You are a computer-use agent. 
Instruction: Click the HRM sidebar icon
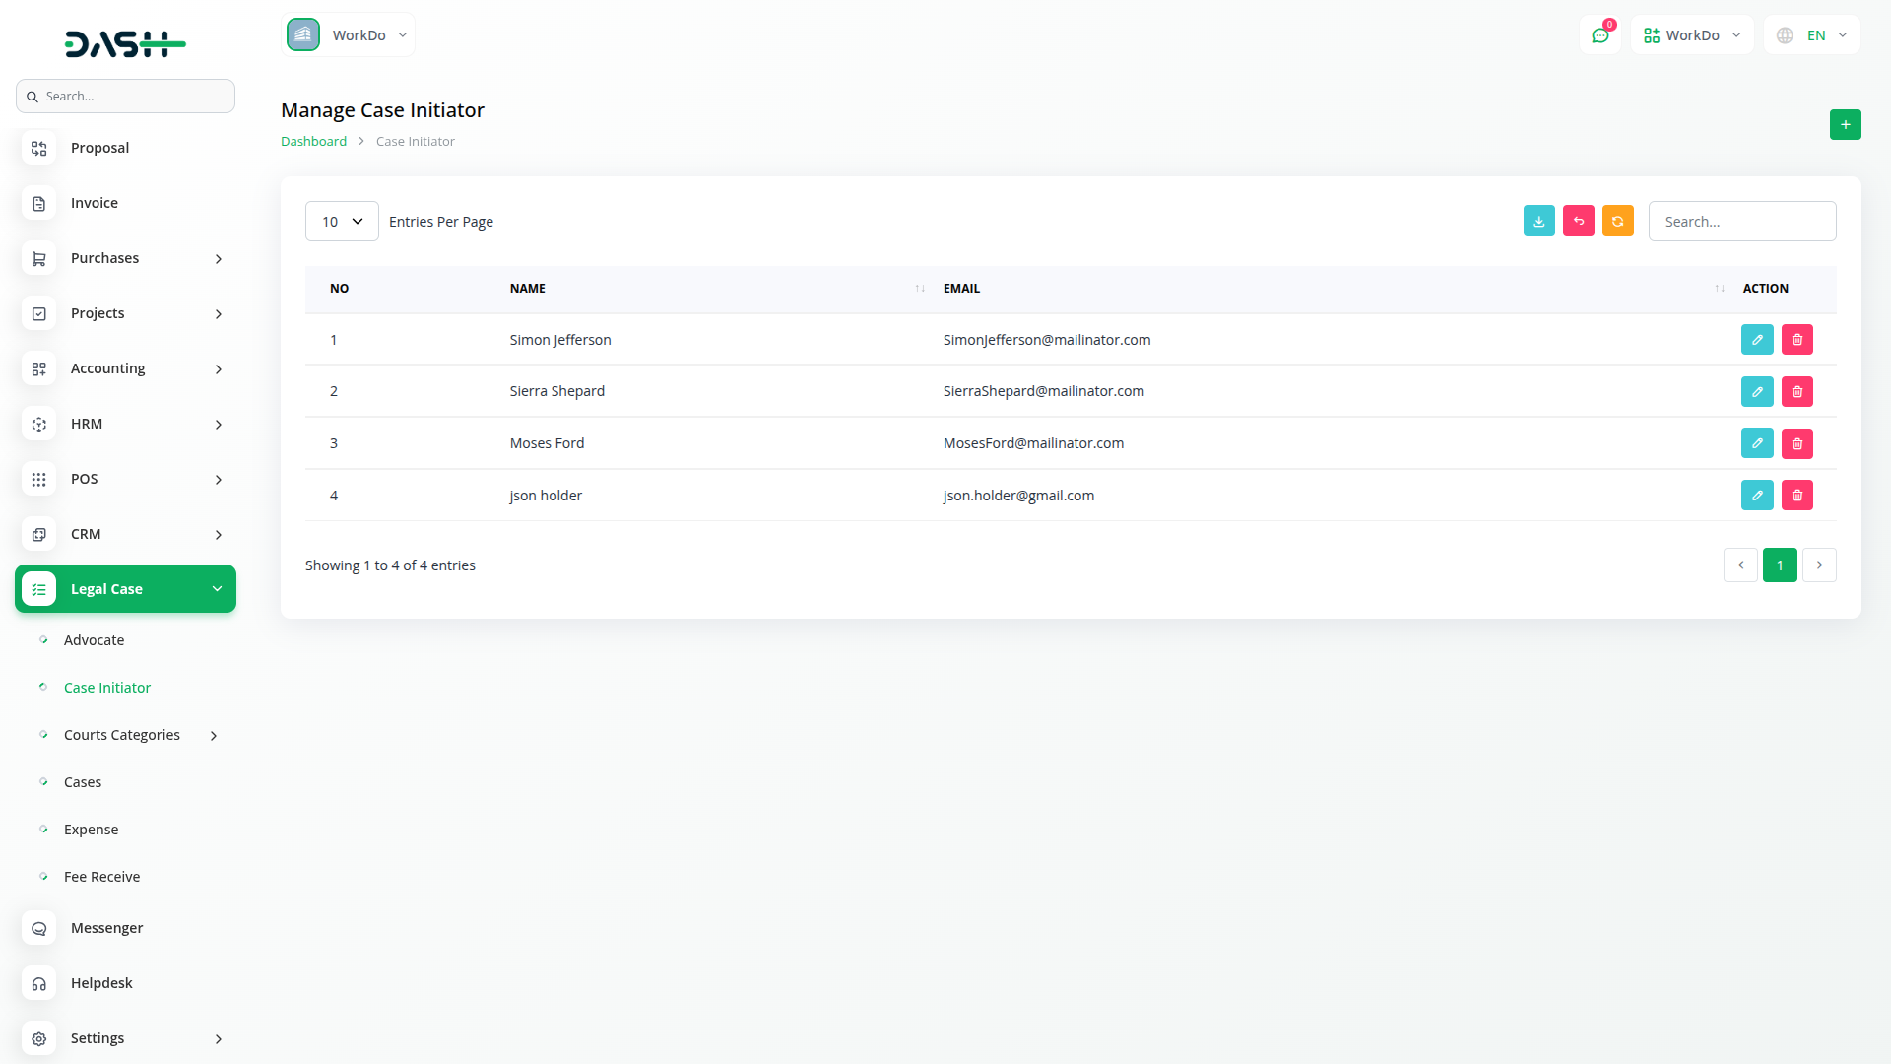[38, 424]
